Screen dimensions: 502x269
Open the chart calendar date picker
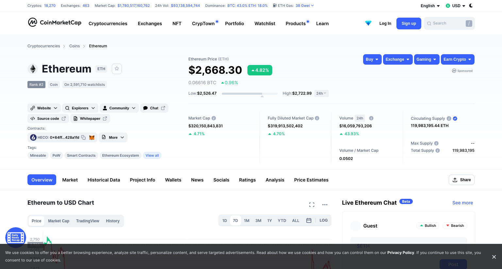309,221
